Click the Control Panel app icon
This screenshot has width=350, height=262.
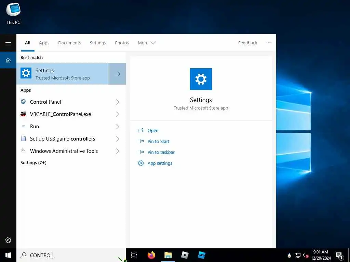tap(23, 102)
